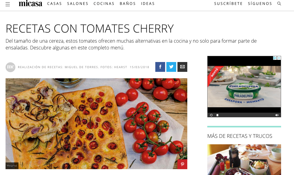
Task: Replay the Philadelphia ad video
Action: coord(211,115)
